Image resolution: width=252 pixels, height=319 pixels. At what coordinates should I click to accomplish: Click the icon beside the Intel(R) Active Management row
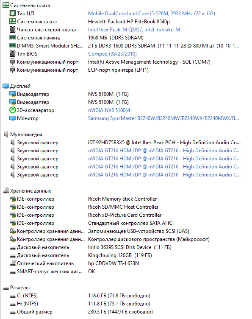[x=13, y=62]
